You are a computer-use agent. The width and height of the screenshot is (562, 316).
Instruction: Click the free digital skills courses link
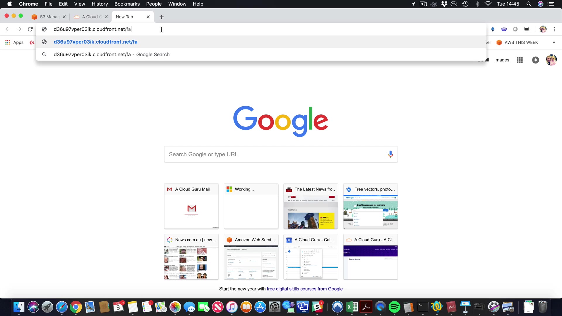pyautogui.click(x=304, y=289)
